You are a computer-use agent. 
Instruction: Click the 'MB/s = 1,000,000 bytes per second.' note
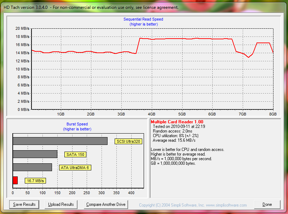[181, 159]
